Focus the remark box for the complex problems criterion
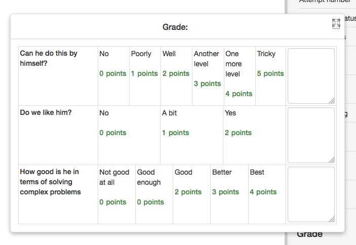 (311, 194)
